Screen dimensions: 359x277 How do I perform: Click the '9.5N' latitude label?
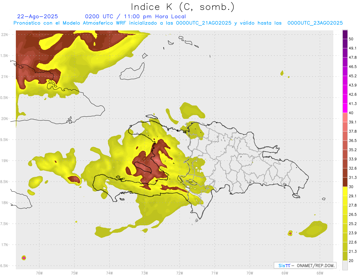[4, 140]
